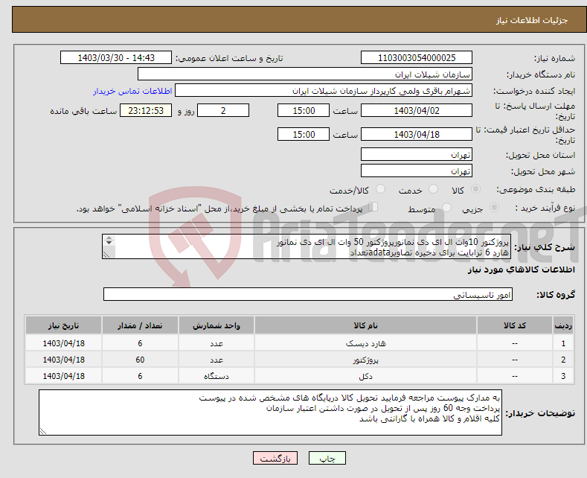587x478 pixels.
Task: Click the countdown field 23:12:53
Action: click(146, 110)
